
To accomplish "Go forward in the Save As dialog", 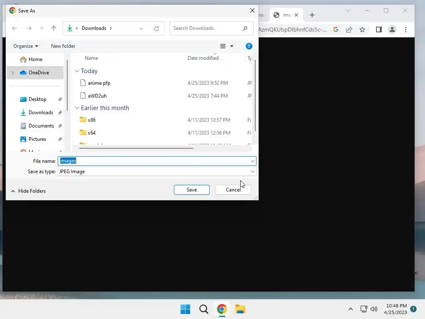I will click(29, 28).
